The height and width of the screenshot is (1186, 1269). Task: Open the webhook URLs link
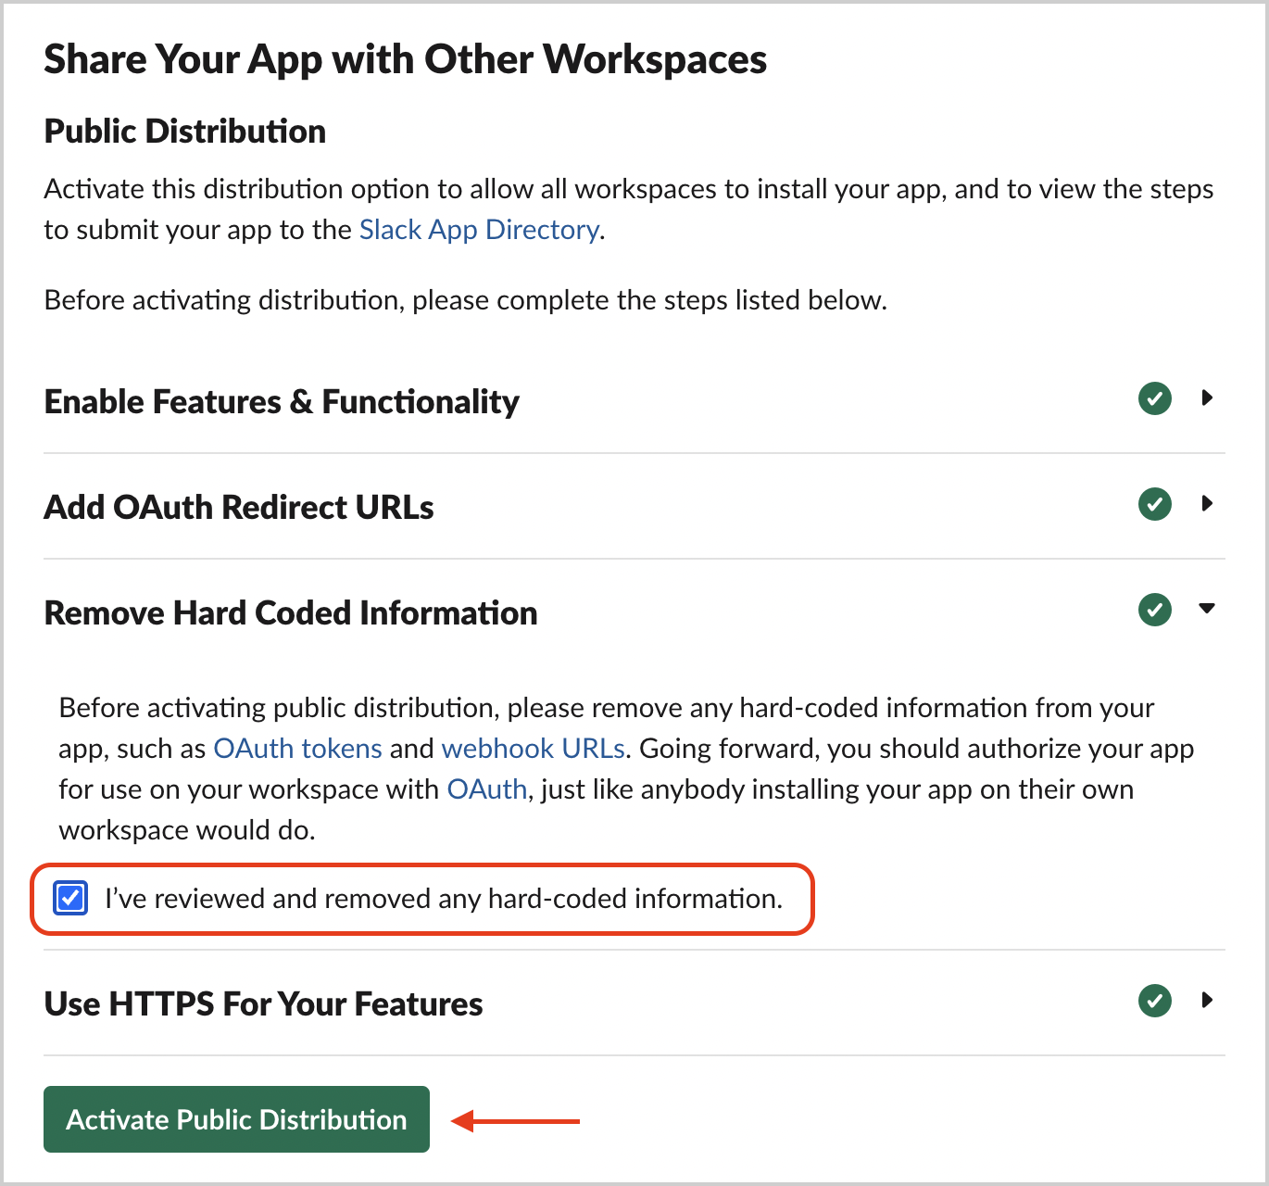click(x=533, y=749)
